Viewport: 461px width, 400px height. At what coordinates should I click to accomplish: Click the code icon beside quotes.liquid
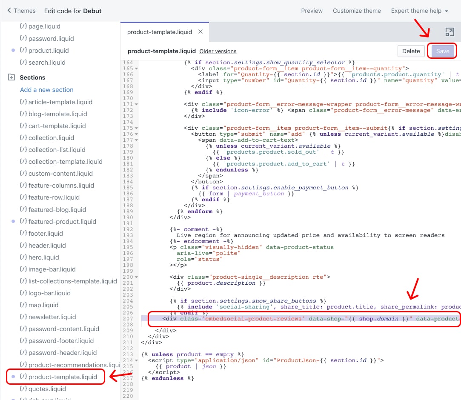click(x=23, y=389)
